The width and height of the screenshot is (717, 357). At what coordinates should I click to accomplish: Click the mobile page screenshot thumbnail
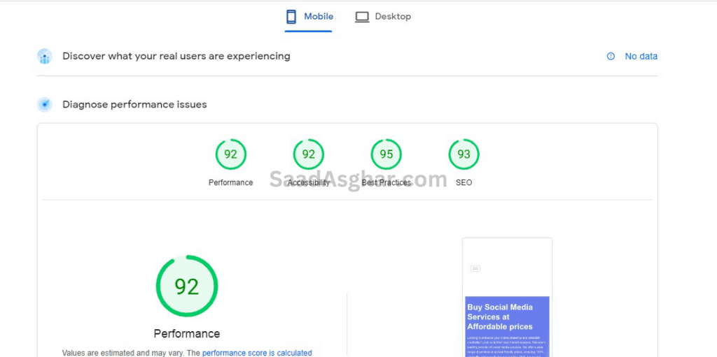click(507, 297)
